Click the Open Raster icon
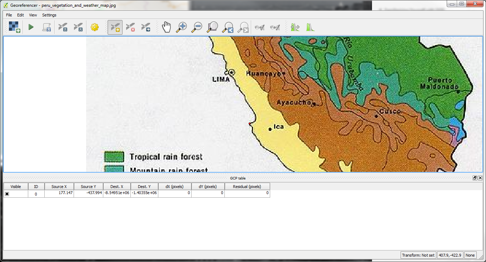Image resolution: width=486 pixels, height=262 pixels. (x=14, y=27)
